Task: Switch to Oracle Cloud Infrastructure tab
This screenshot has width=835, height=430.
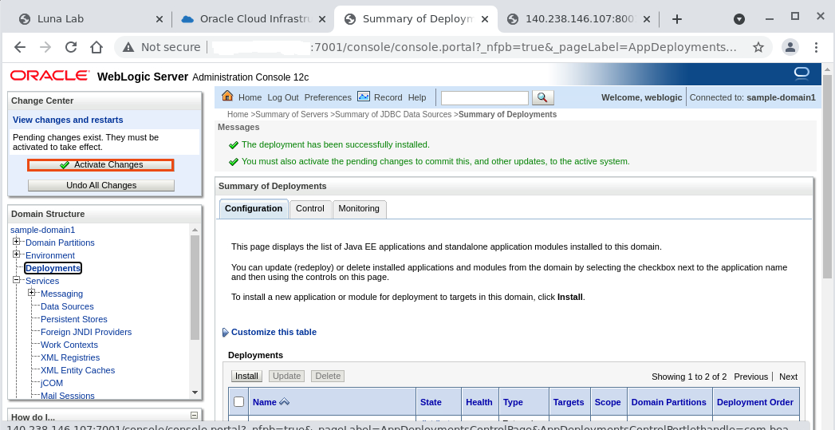Action: click(x=251, y=19)
